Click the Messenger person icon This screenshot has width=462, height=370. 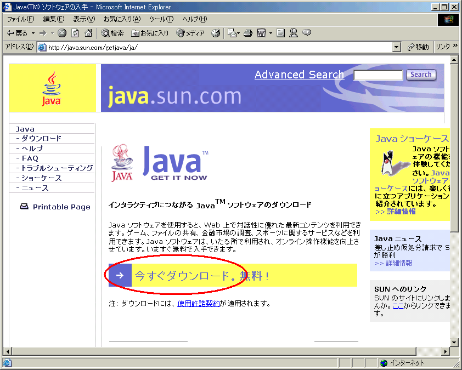(293, 33)
